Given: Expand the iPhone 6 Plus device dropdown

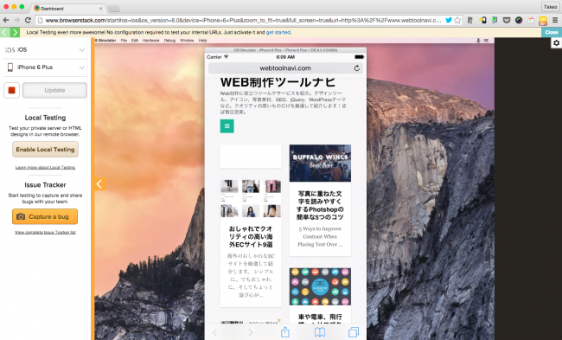Looking at the screenshot, I should pos(45,67).
